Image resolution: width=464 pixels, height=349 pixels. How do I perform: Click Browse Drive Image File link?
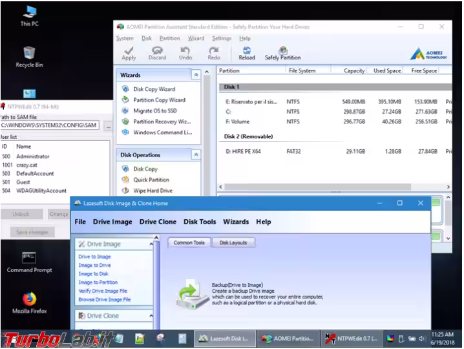[105, 300]
